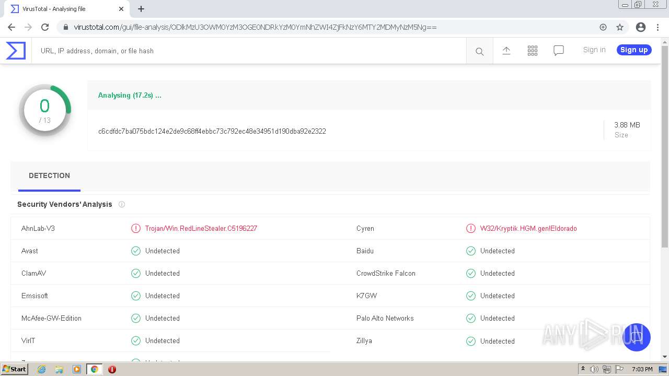Screen dimensions: 669x376
Task: Select the DETECTION tab
Action: tap(49, 176)
